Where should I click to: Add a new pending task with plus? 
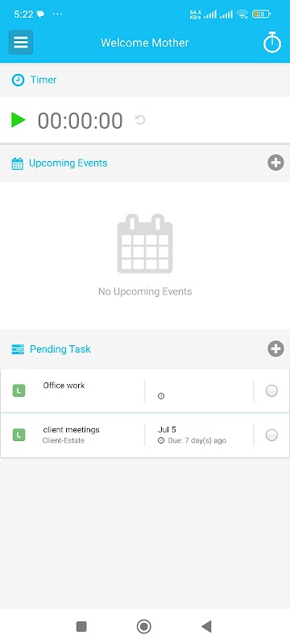pyautogui.click(x=275, y=349)
